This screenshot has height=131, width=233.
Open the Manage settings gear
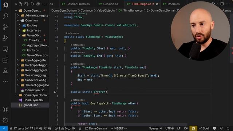pos(5,120)
